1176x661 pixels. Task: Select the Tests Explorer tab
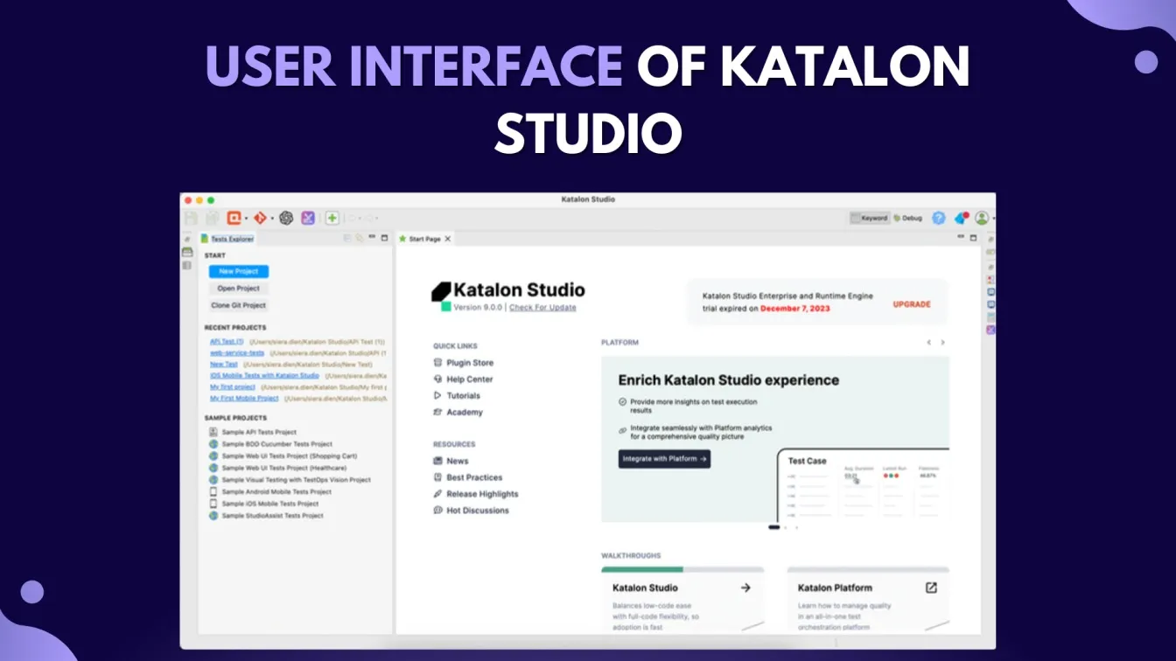click(227, 239)
